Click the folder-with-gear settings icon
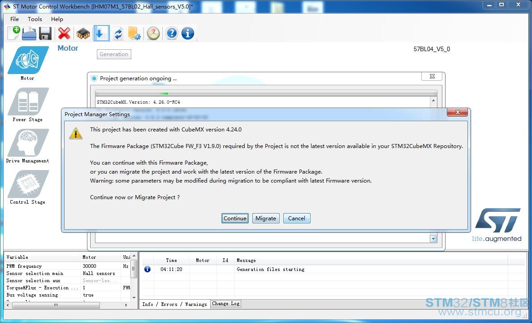Screen dimensions: 532x323 coord(134,33)
